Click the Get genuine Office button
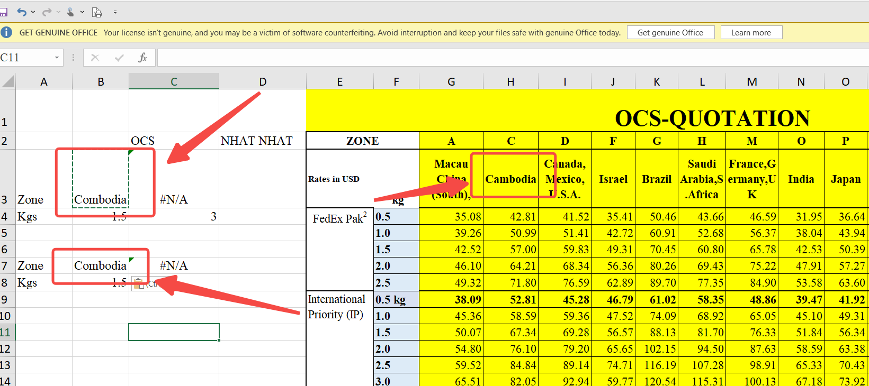The width and height of the screenshot is (869, 386). tap(670, 32)
